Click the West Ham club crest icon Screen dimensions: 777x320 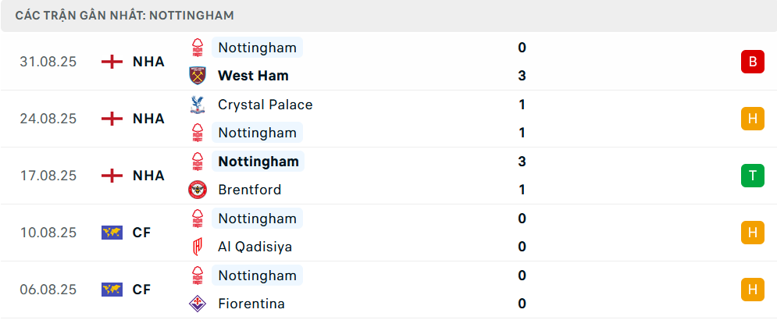(198, 76)
